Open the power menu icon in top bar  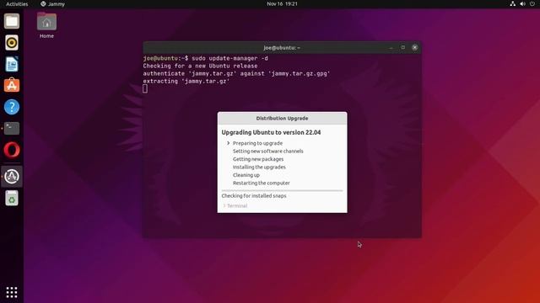pyautogui.click(x=532, y=3)
